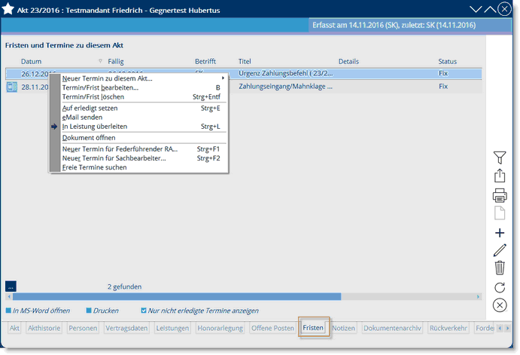Click the printer icon in sidebar
The image size is (520, 355).
point(500,195)
